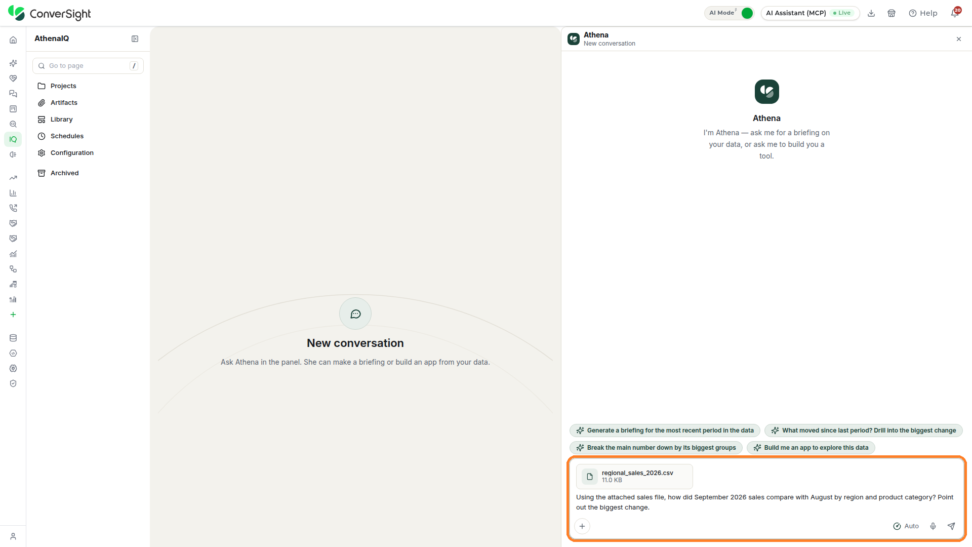Open the AI Assistant (MCP) selector
The width and height of the screenshot is (972, 547).
coord(810,13)
